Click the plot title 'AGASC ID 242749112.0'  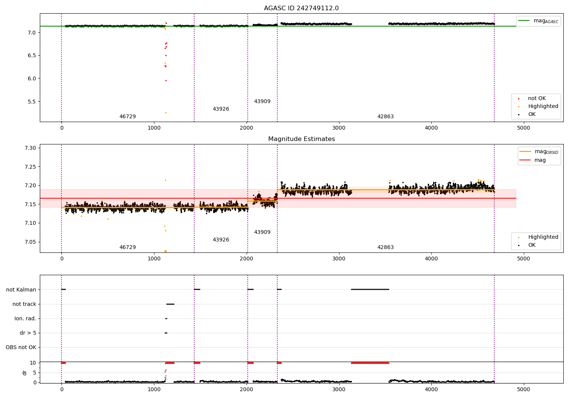301,8
